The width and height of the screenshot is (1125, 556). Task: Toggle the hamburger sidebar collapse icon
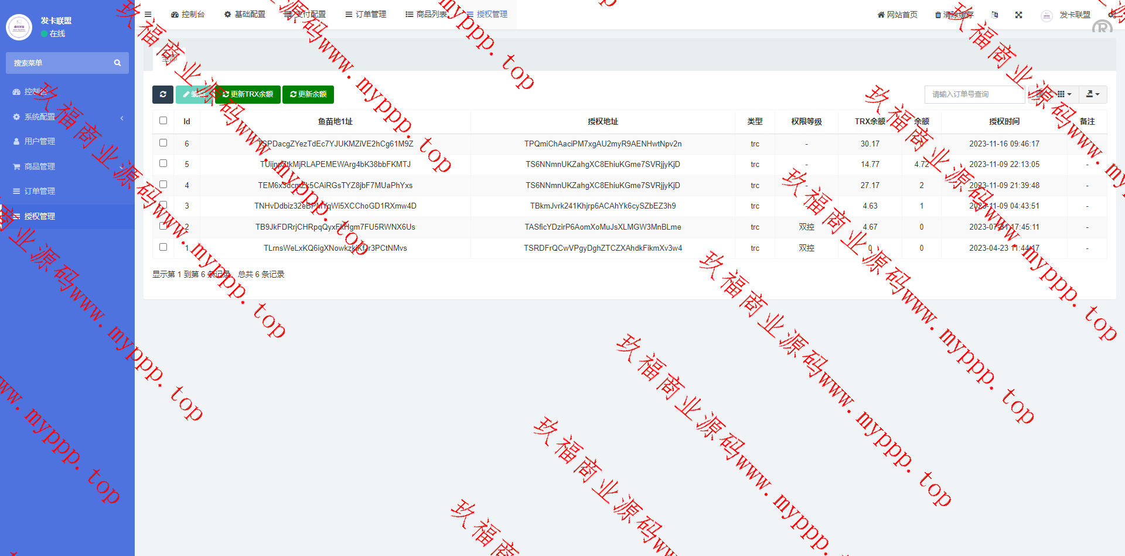click(148, 15)
